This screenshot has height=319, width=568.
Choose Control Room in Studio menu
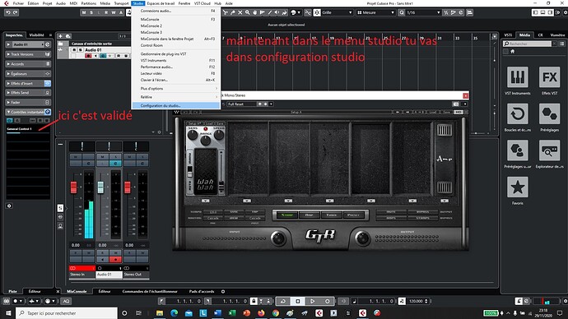pyautogui.click(x=175, y=45)
